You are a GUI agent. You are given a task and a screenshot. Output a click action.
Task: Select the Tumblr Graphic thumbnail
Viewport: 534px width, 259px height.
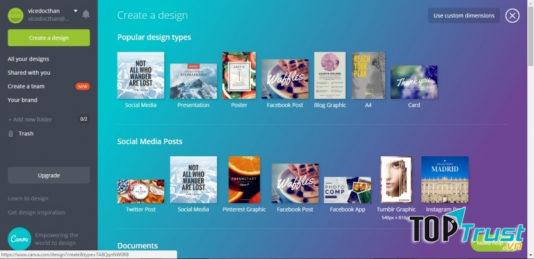coord(396,180)
